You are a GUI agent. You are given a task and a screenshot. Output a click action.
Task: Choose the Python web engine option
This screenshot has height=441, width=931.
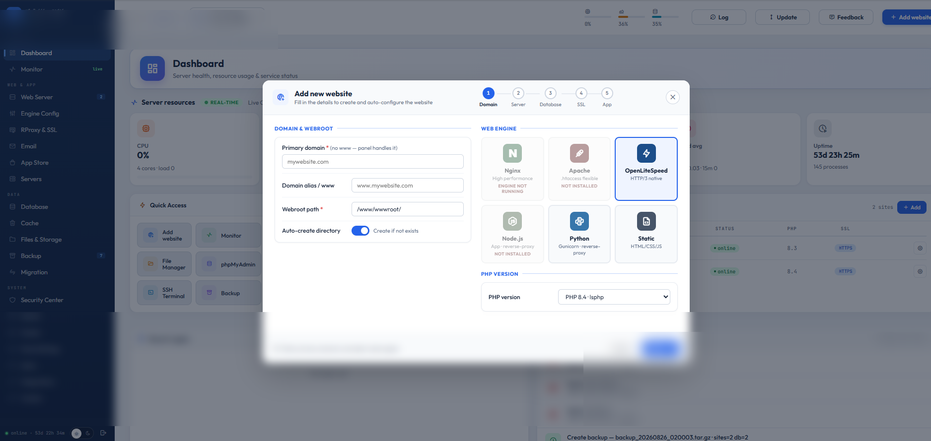click(x=579, y=234)
